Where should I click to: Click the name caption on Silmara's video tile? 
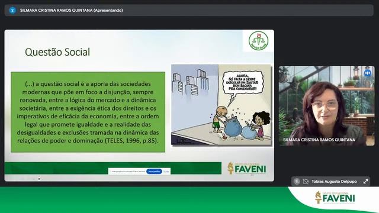tap(319, 140)
